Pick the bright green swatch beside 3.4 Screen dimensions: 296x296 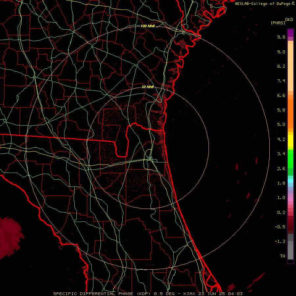point(290,158)
